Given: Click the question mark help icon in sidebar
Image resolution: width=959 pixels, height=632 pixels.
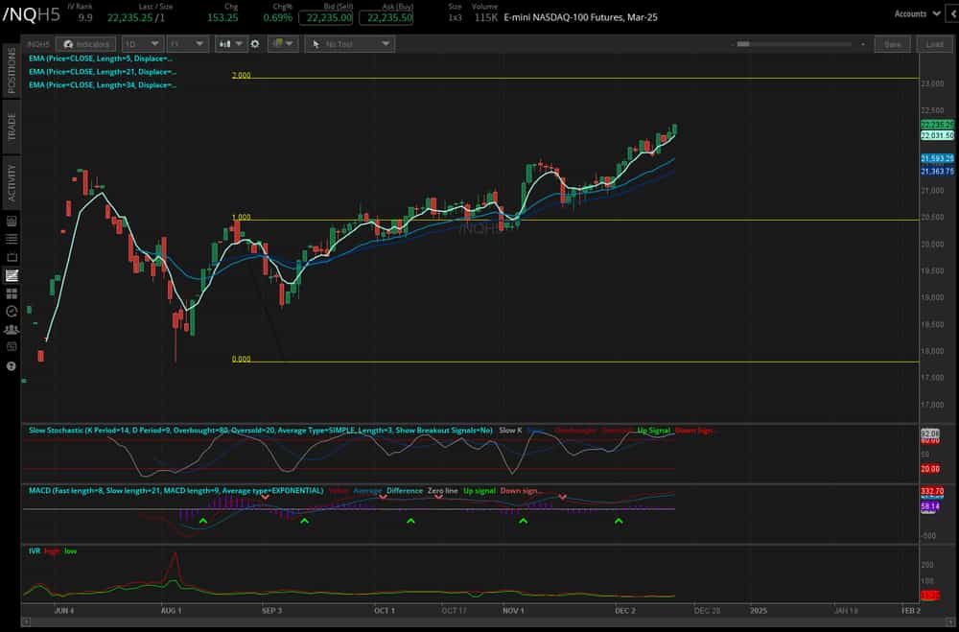Looking at the screenshot, I should (11, 365).
